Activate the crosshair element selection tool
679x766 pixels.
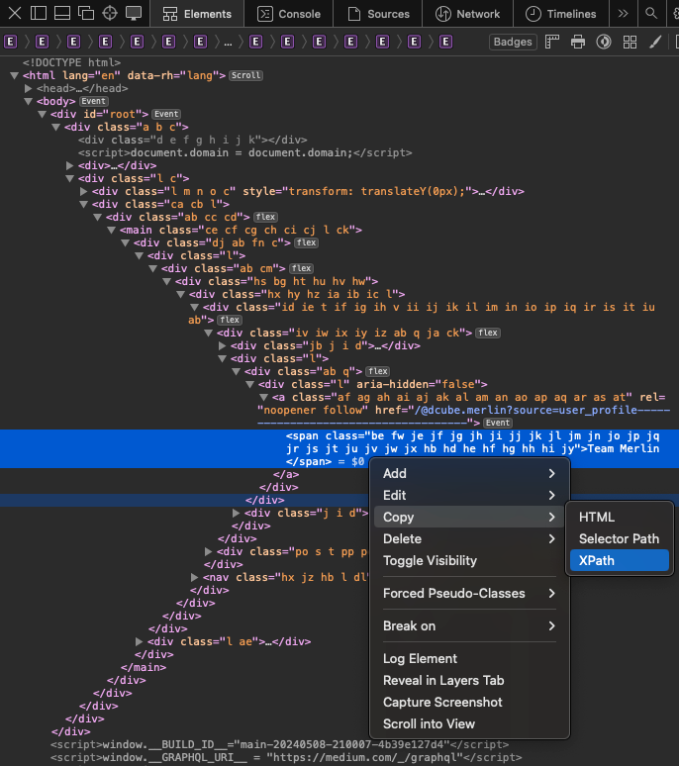click(x=110, y=13)
